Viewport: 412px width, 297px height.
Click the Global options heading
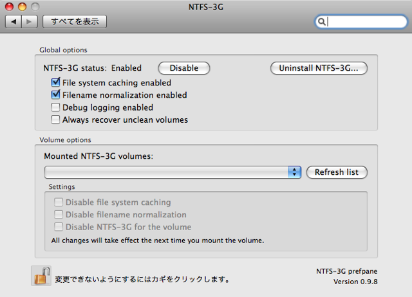click(x=63, y=50)
